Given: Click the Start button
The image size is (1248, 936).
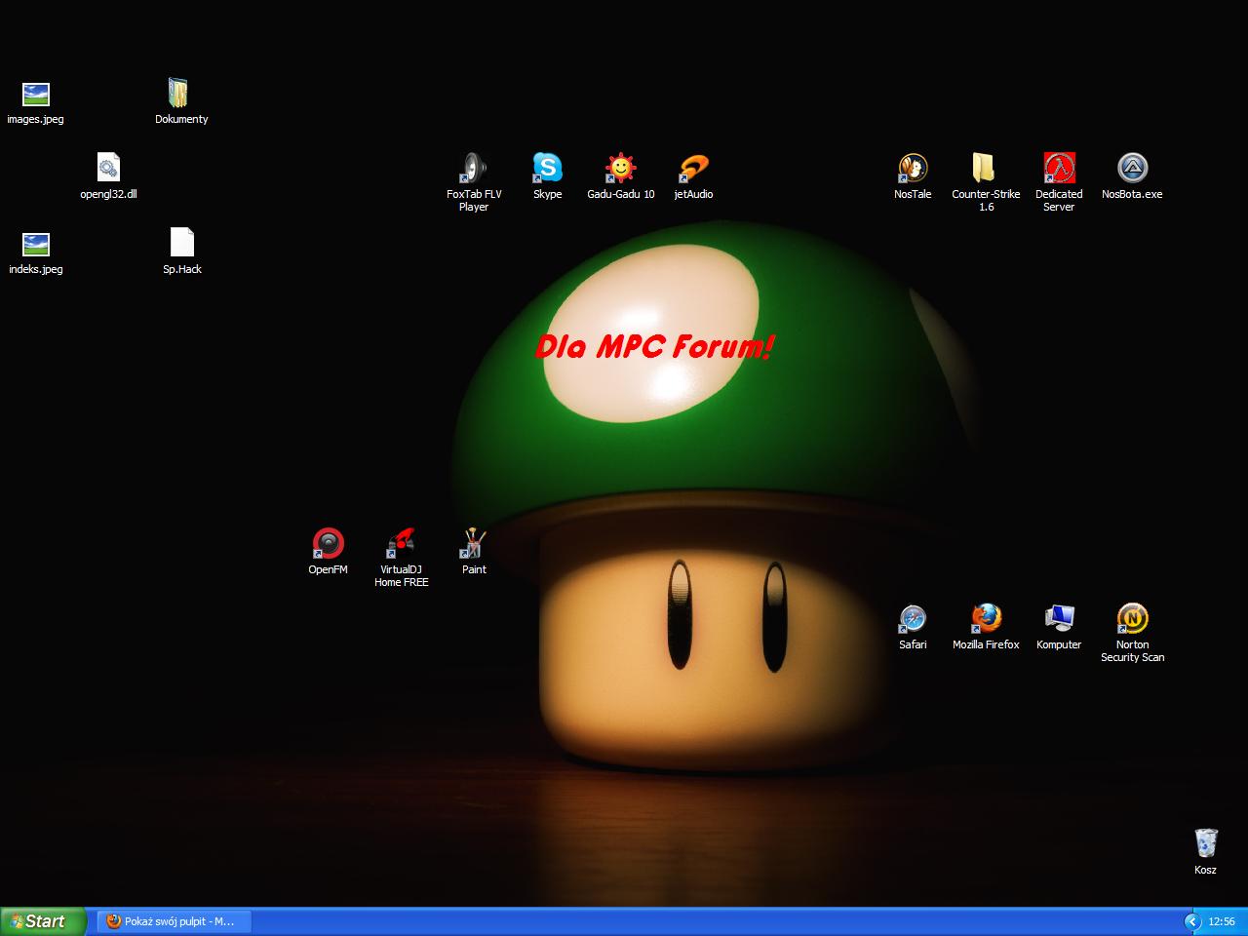Looking at the screenshot, I should pyautogui.click(x=44, y=921).
